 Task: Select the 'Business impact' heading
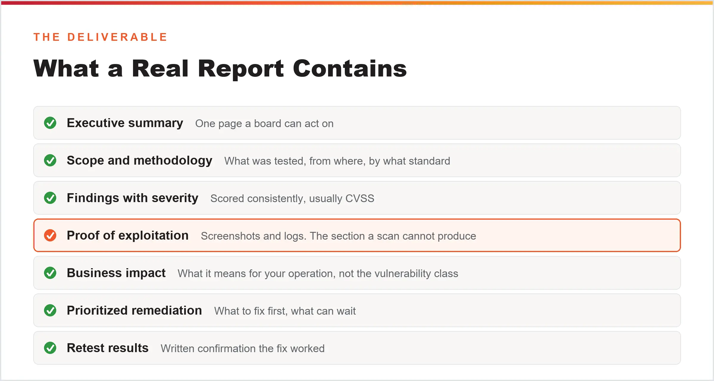[116, 273]
